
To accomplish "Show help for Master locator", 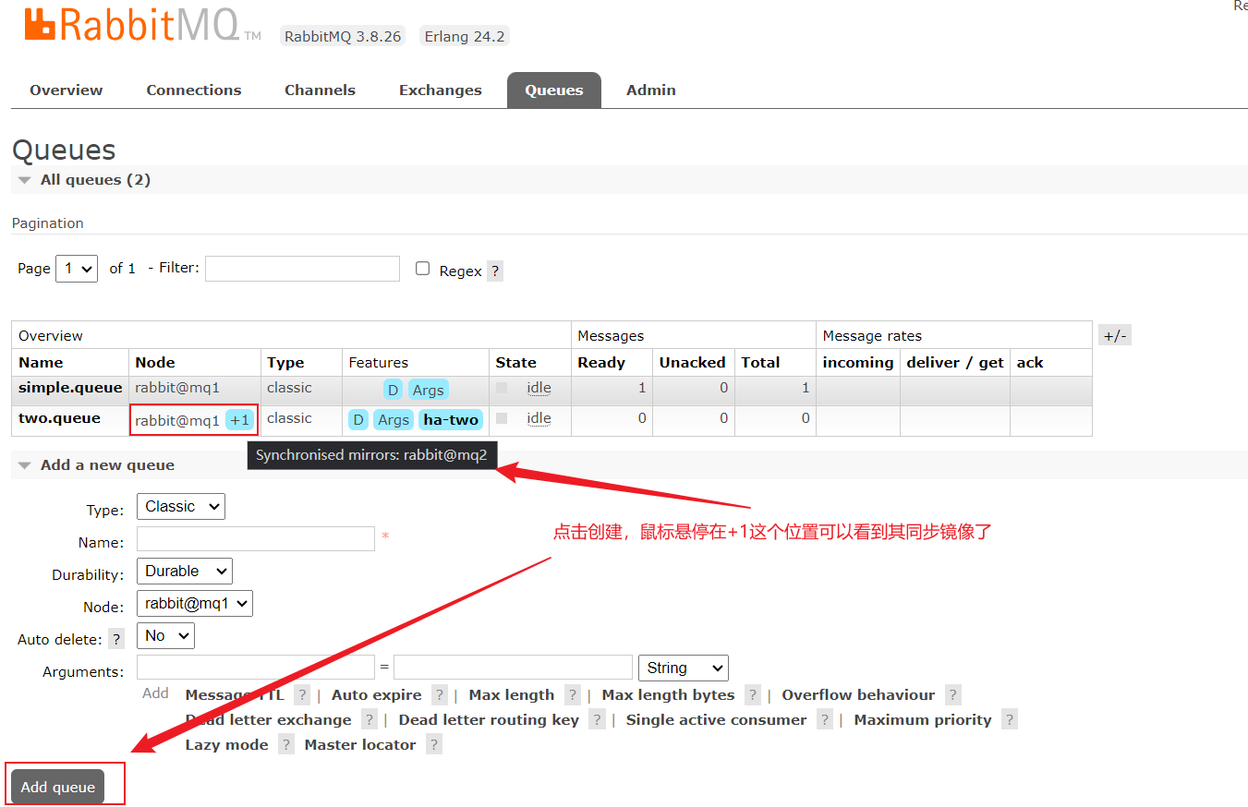I will [x=434, y=745].
